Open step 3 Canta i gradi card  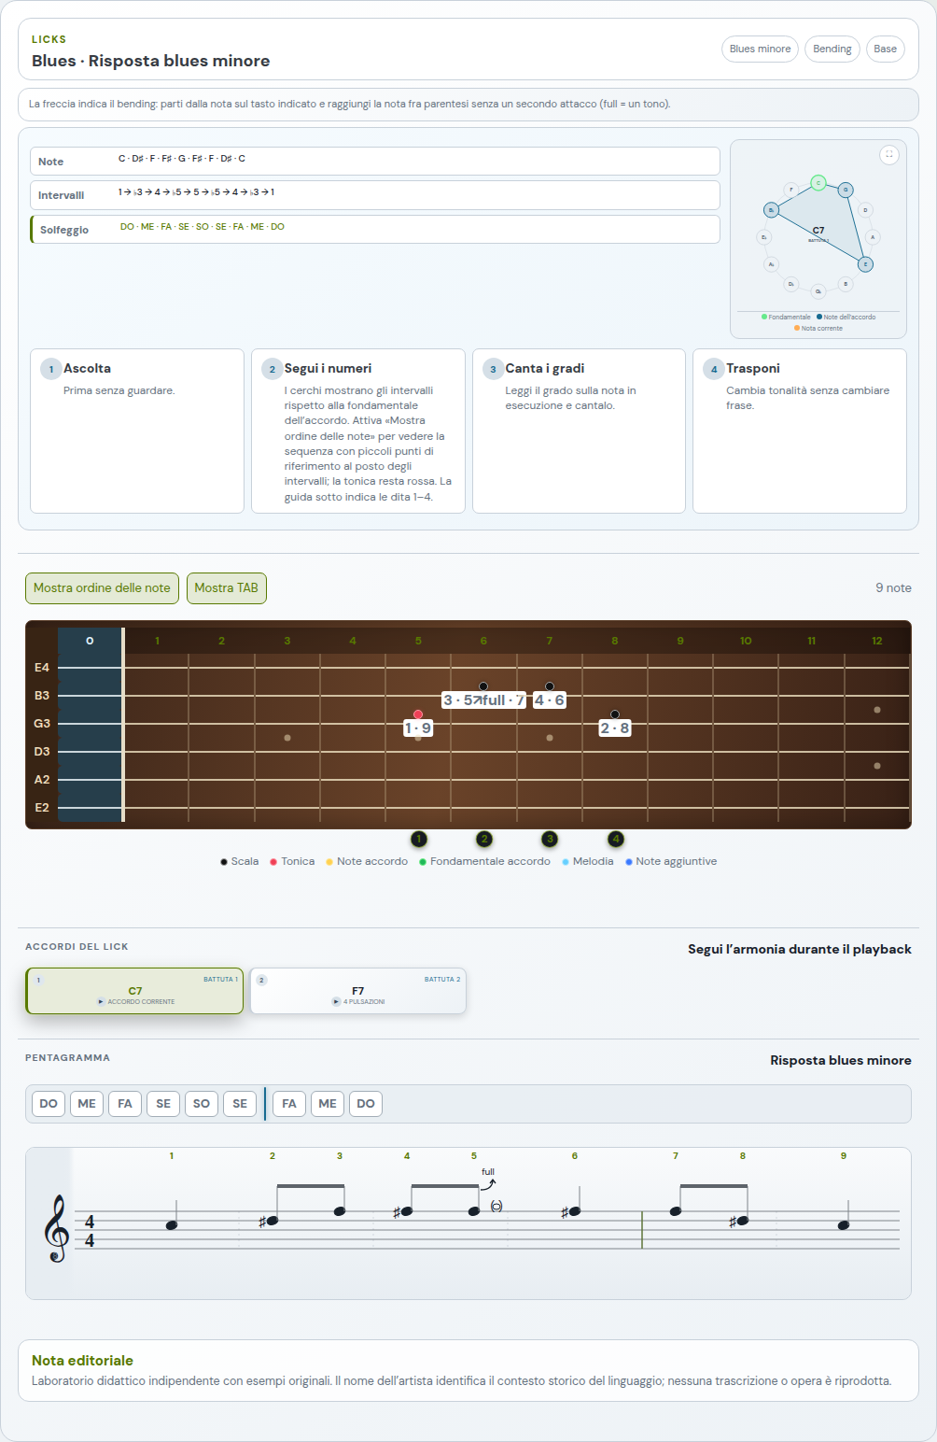tap(579, 431)
